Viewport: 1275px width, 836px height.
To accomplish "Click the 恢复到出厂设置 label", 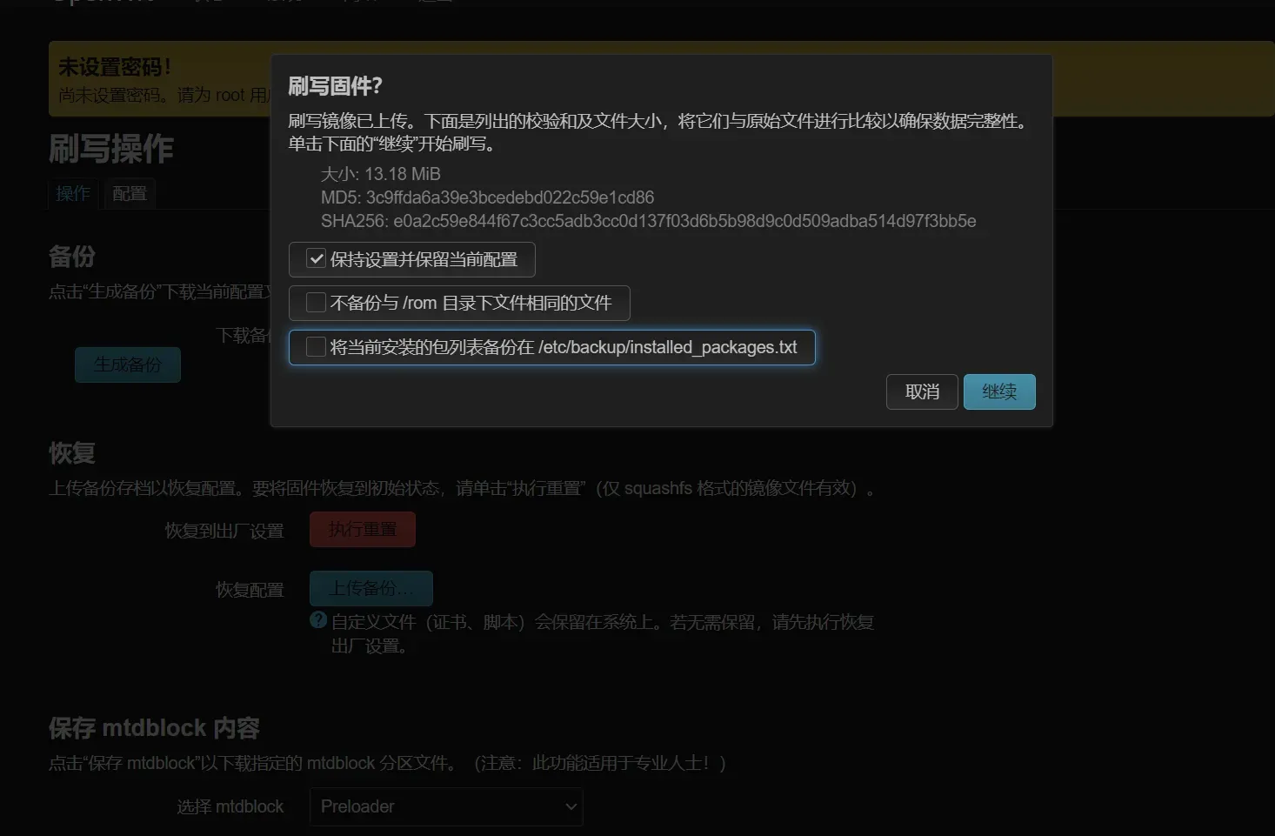I will [x=224, y=531].
